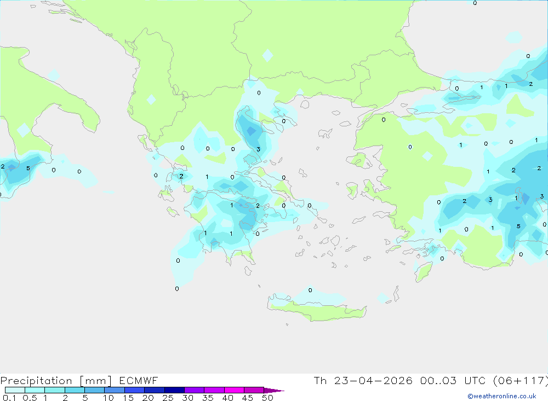The image size is (548, 401).
Task: Click the '00..03 UTC' time range text
Action: coord(453,381)
